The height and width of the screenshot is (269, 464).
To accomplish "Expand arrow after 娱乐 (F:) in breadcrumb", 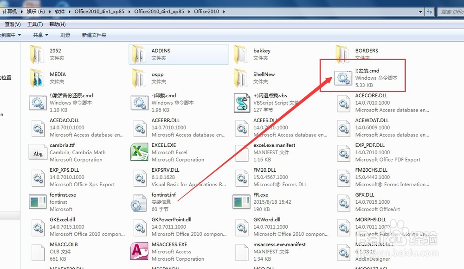I will coord(50,12).
